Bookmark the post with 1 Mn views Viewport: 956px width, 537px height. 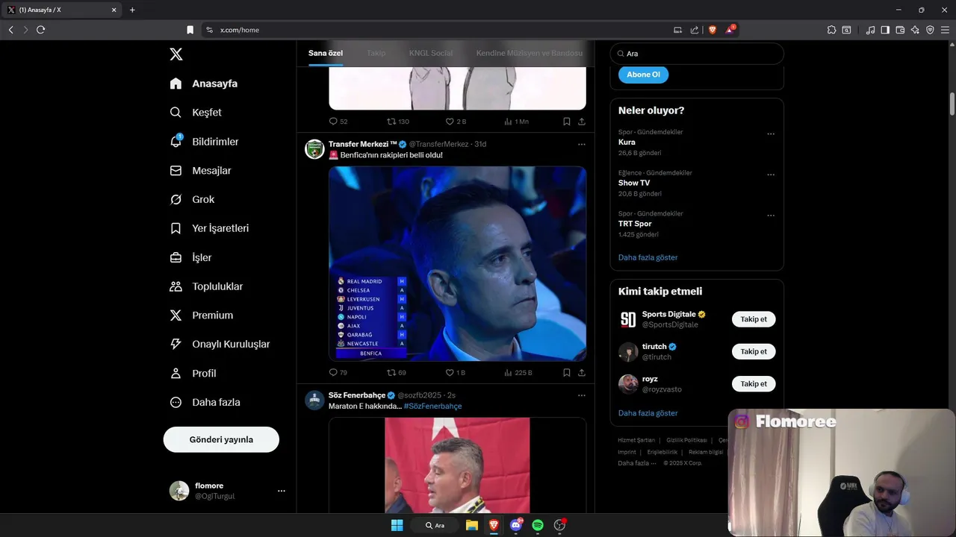(x=567, y=121)
